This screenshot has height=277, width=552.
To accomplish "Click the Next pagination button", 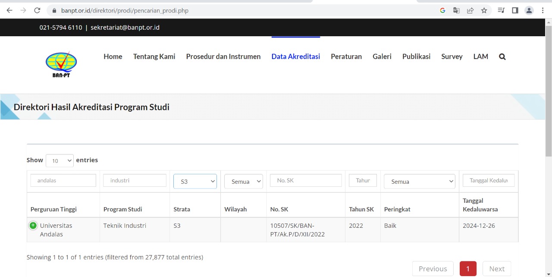I will [x=497, y=269].
